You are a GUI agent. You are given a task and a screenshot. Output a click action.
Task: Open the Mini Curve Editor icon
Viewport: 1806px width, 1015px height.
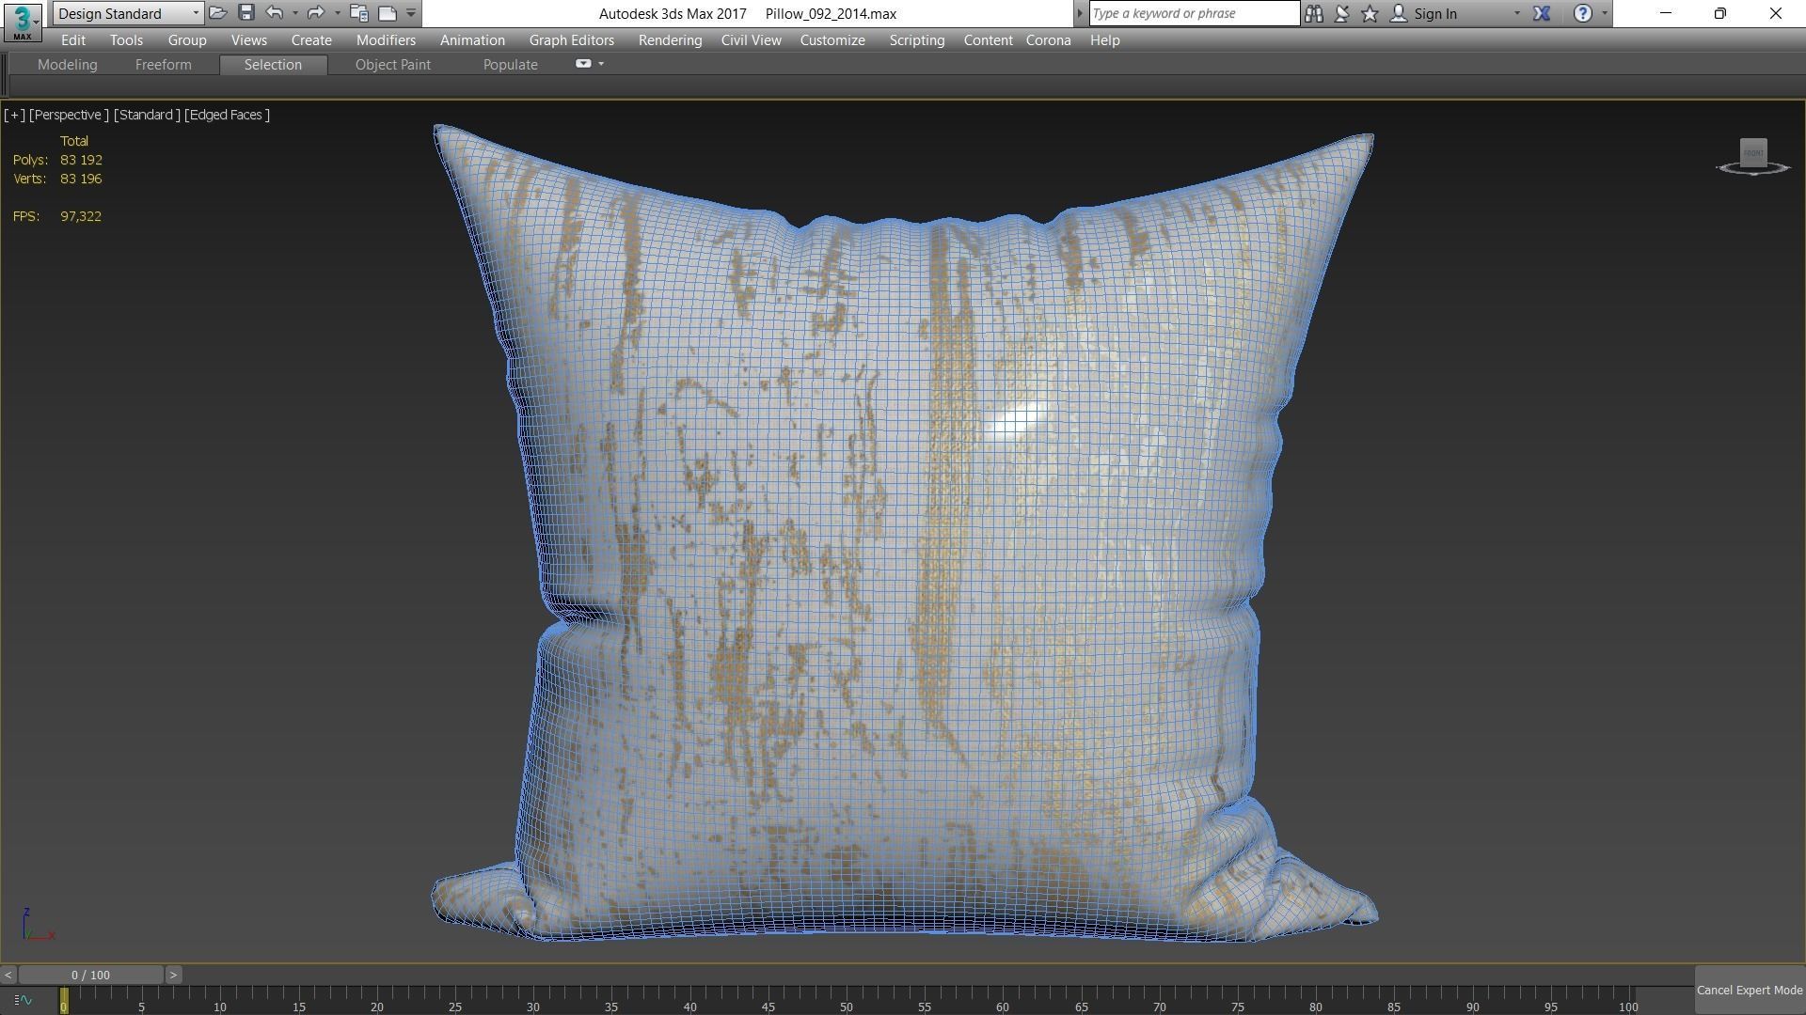(24, 1000)
